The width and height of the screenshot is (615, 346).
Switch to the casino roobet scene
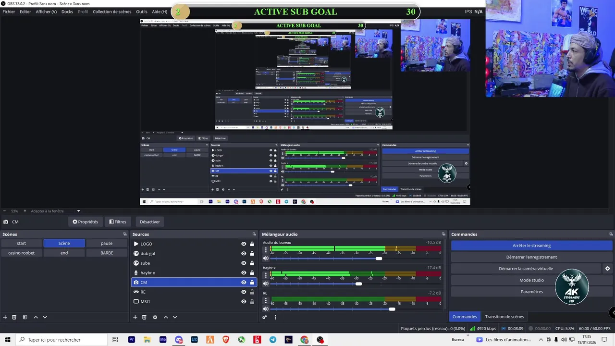tap(22, 253)
